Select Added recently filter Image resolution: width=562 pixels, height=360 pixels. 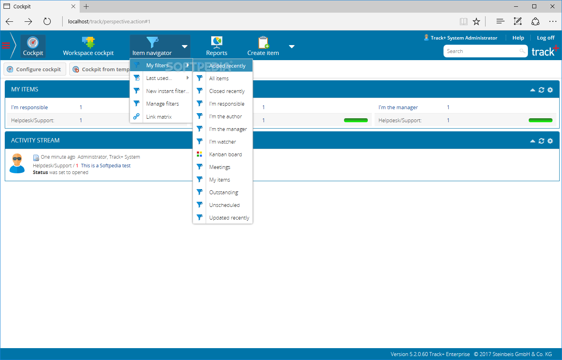click(x=223, y=66)
